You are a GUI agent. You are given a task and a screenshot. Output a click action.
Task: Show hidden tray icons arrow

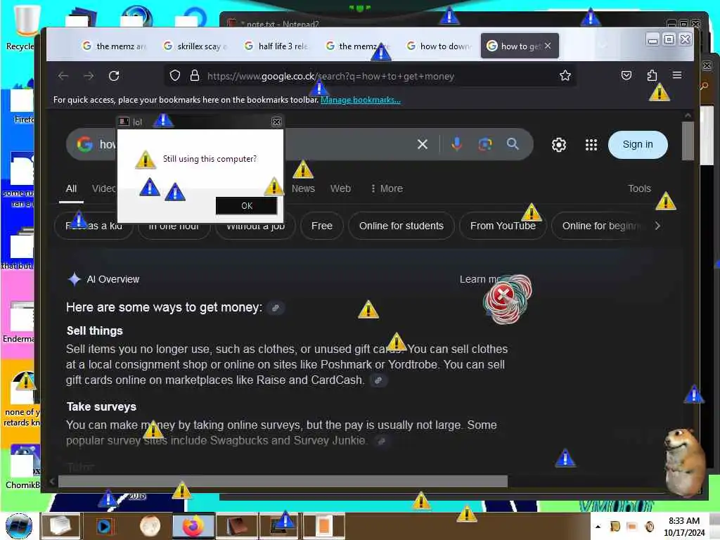click(x=598, y=527)
